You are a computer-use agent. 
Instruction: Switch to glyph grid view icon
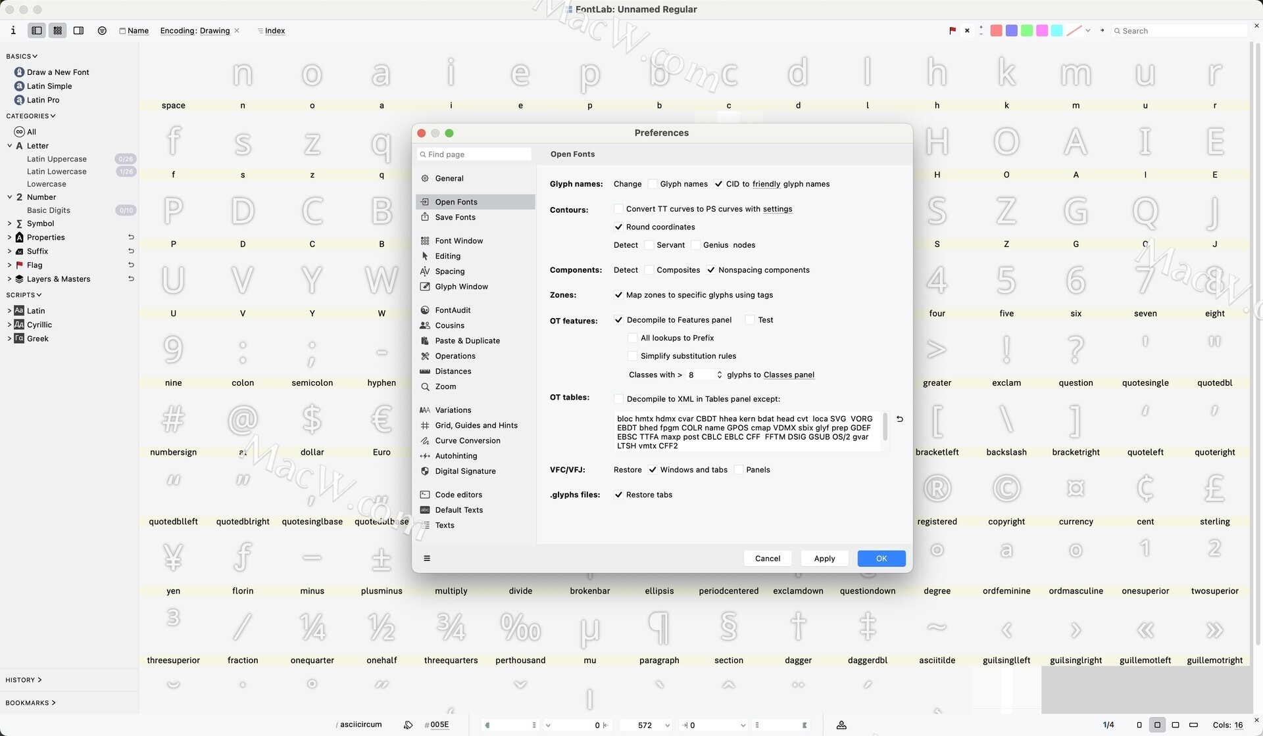[58, 30]
